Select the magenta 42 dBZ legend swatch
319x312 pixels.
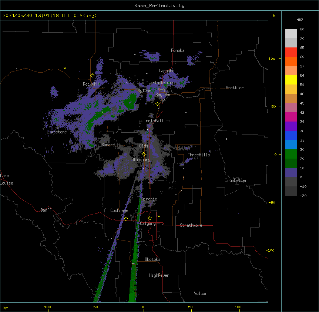291,117
